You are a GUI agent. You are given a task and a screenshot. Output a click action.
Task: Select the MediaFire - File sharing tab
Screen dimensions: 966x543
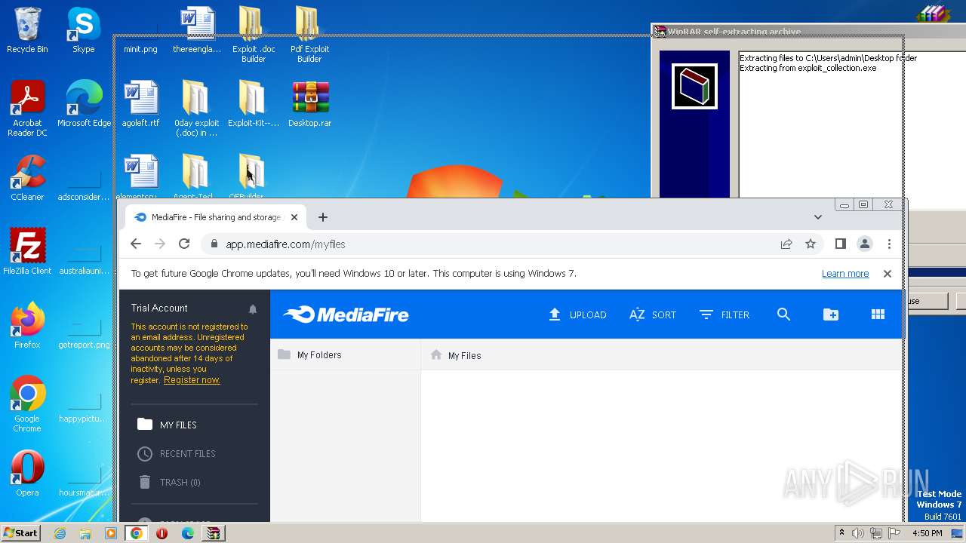[x=215, y=217]
